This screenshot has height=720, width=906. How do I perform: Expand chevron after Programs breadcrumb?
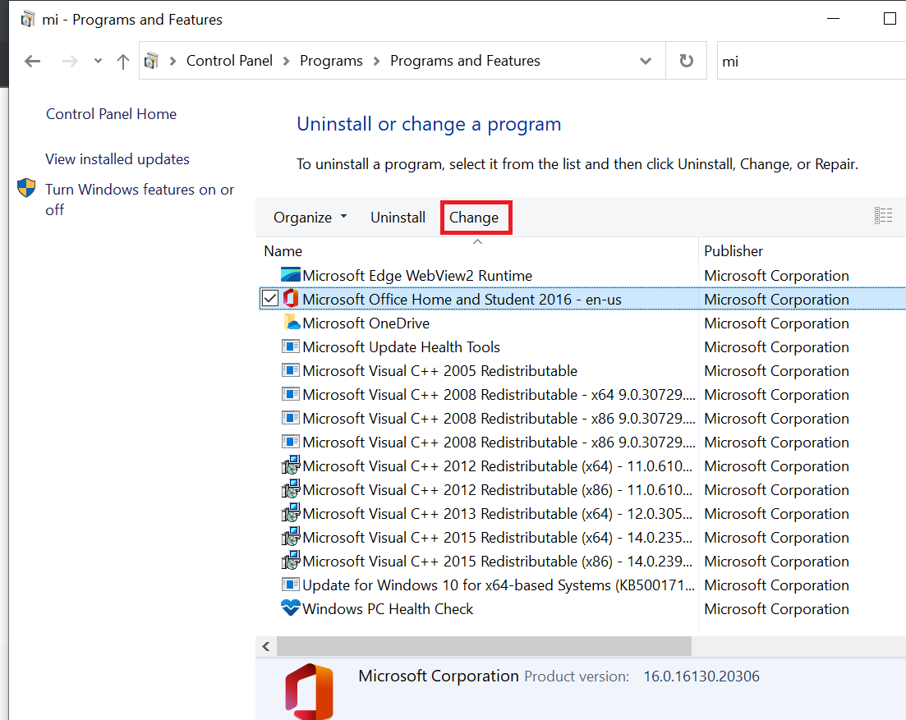(x=377, y=62)
